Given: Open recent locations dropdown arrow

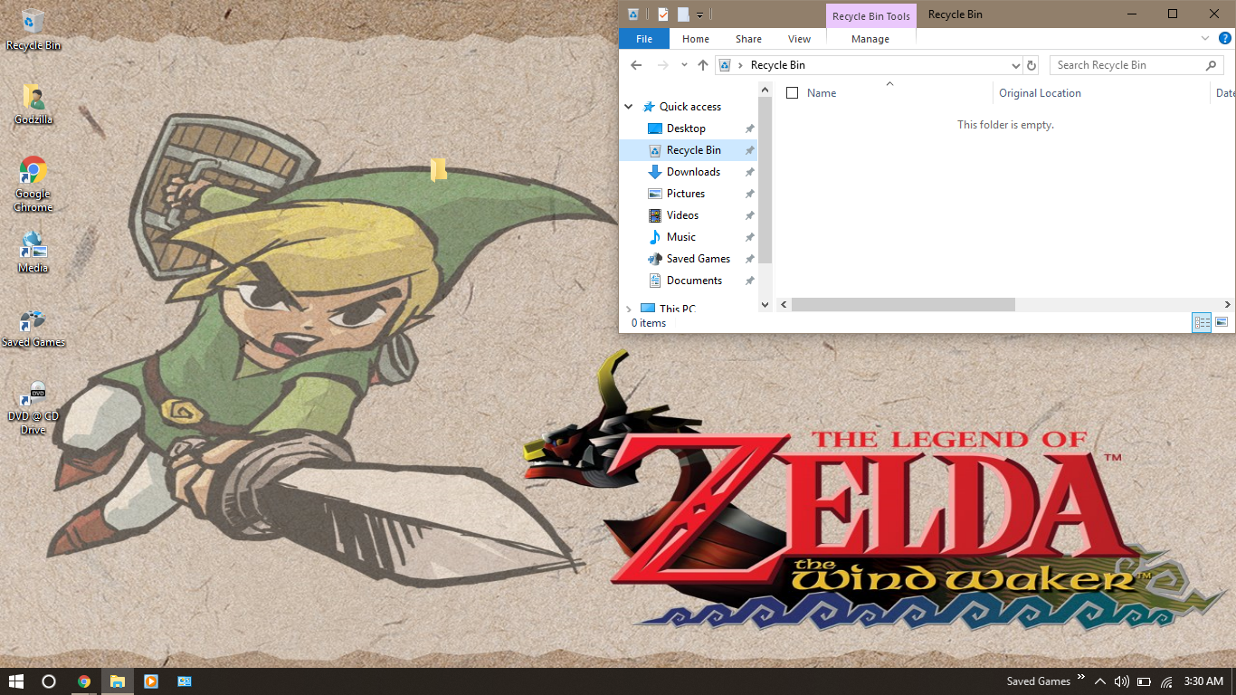Looking at the screenshot, I should pos(684,65).
